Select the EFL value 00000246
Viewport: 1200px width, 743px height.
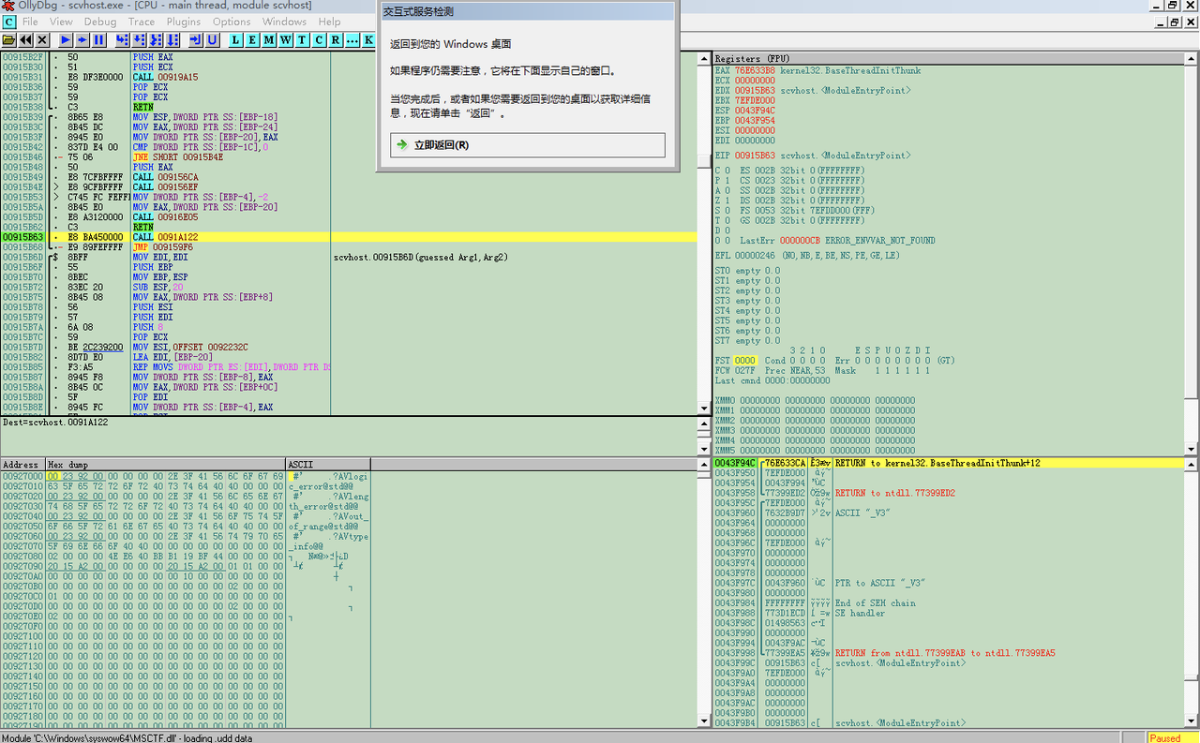point(755,255)
